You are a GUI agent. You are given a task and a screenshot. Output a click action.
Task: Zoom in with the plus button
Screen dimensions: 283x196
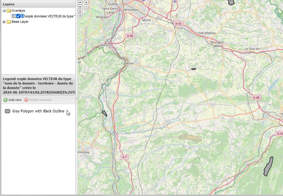click(86, 2)
